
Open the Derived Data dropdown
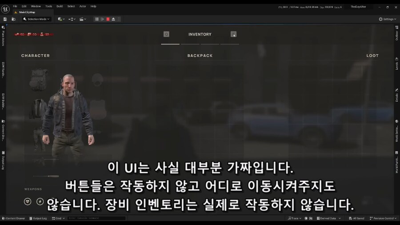click(328, 218)
